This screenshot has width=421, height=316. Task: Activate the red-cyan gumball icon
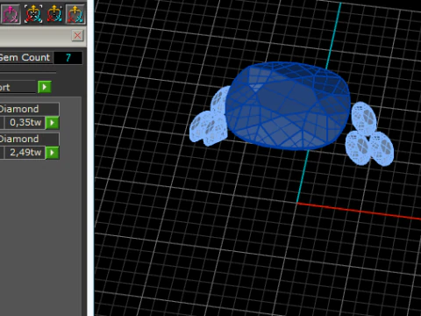[75, 14]
